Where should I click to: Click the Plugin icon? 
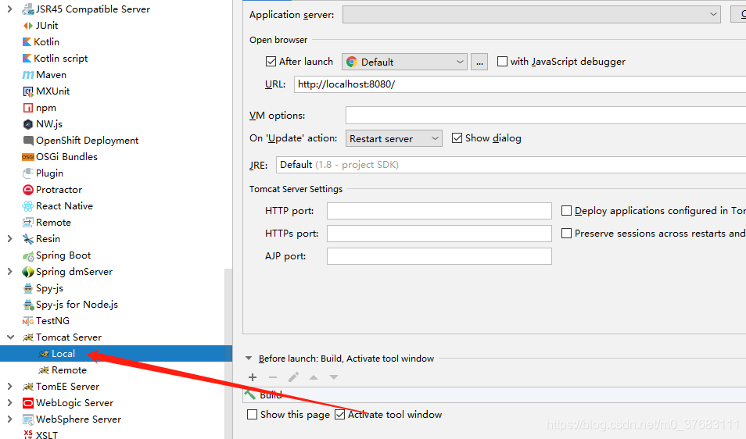(28, 173)
